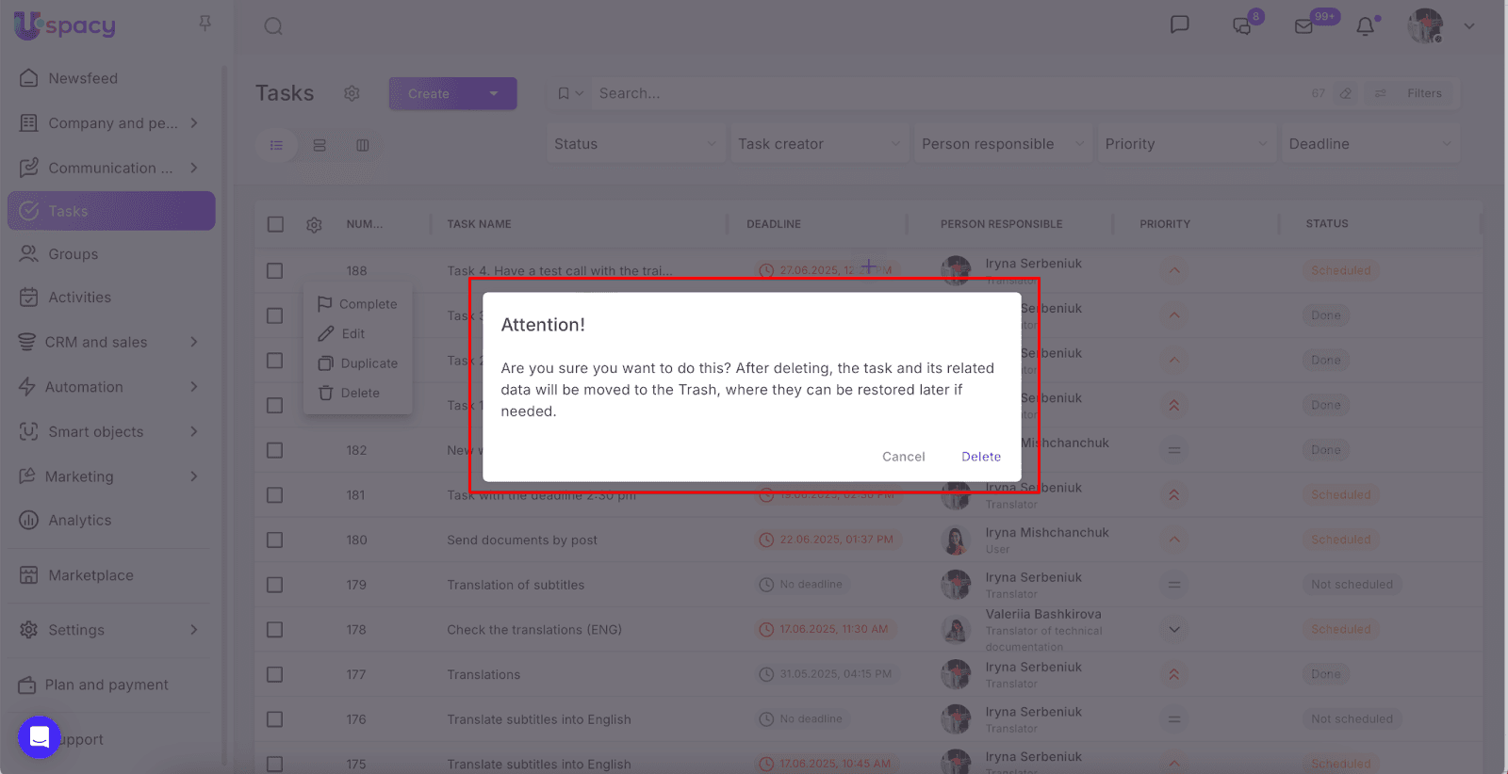The height and width of the screenshot is (774, 1508).
Task: Select checkbox for task 178
Action: 275,630
